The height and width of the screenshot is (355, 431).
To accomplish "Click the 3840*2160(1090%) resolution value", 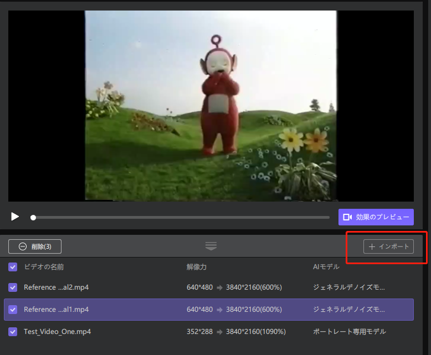I will pyautogui.click(x=256, y=332).
